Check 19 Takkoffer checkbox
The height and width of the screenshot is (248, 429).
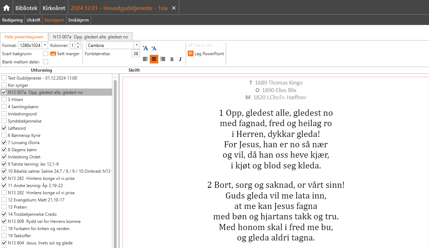pos(4,235)
